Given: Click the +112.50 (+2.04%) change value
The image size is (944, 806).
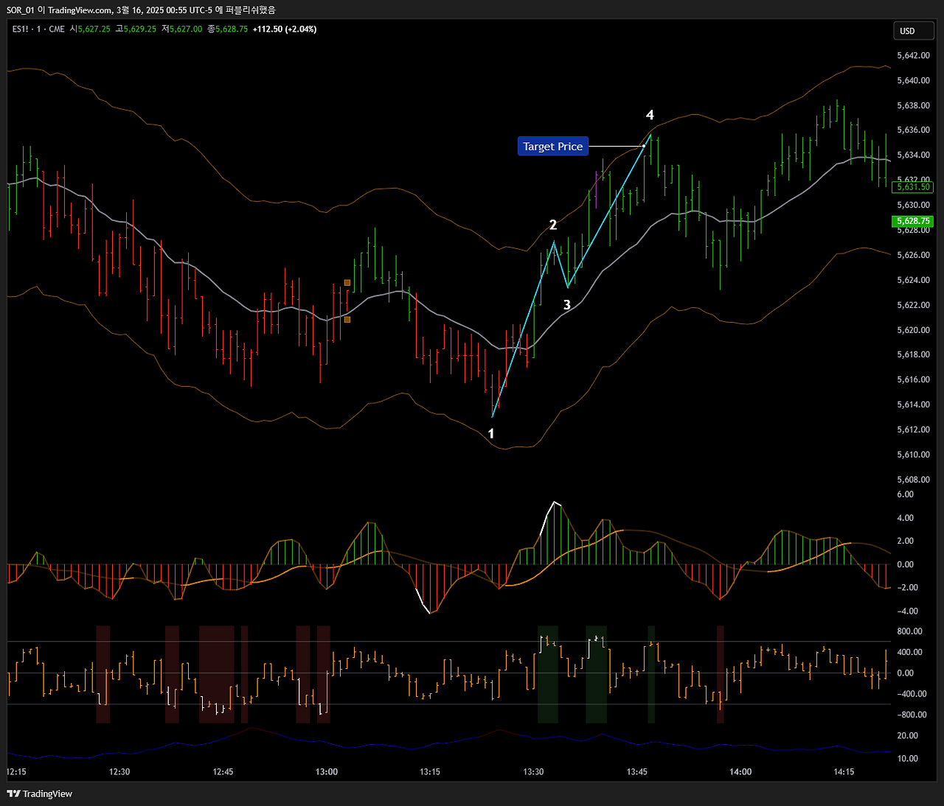Looking at the screenshot, I should point(285,29).
